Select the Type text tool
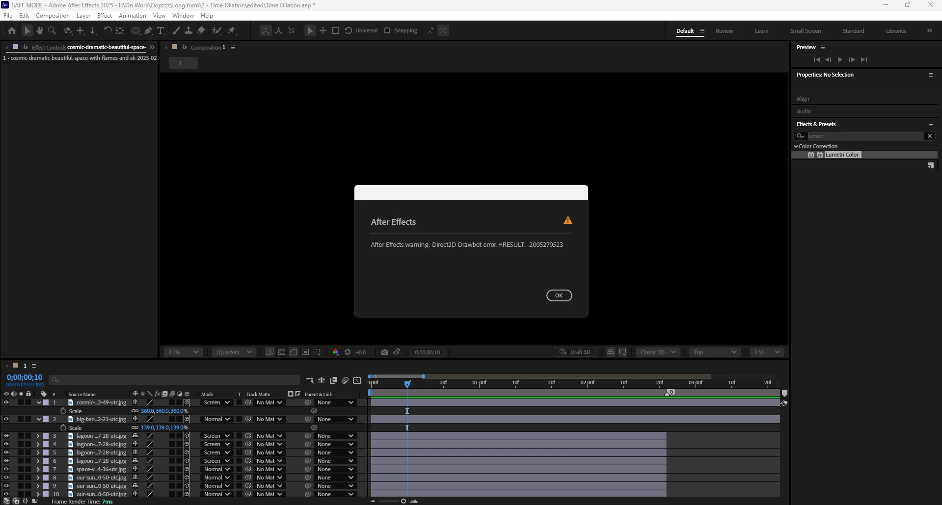The height and width of the screenshot is (505, 942). tap(161, 30)
